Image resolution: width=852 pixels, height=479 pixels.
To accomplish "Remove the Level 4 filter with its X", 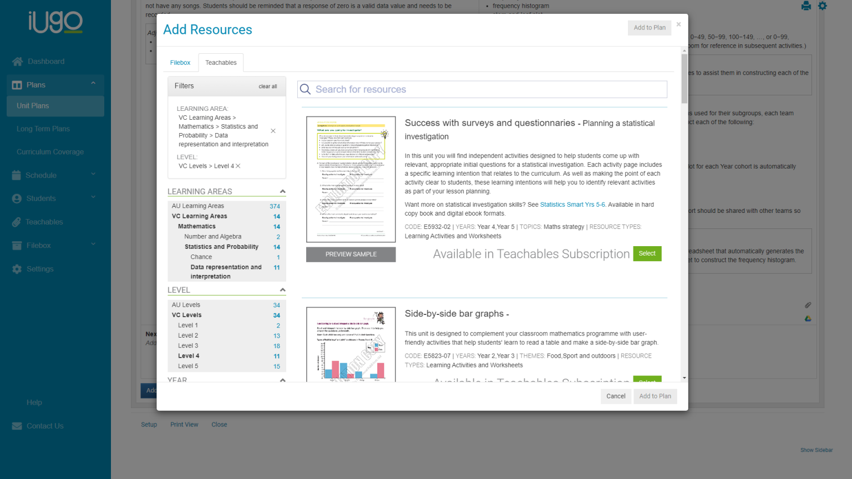I will (x=238, y=166).
